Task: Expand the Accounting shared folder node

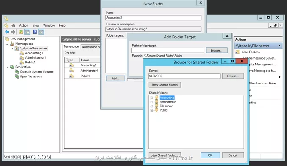Action: coord(152,98)
